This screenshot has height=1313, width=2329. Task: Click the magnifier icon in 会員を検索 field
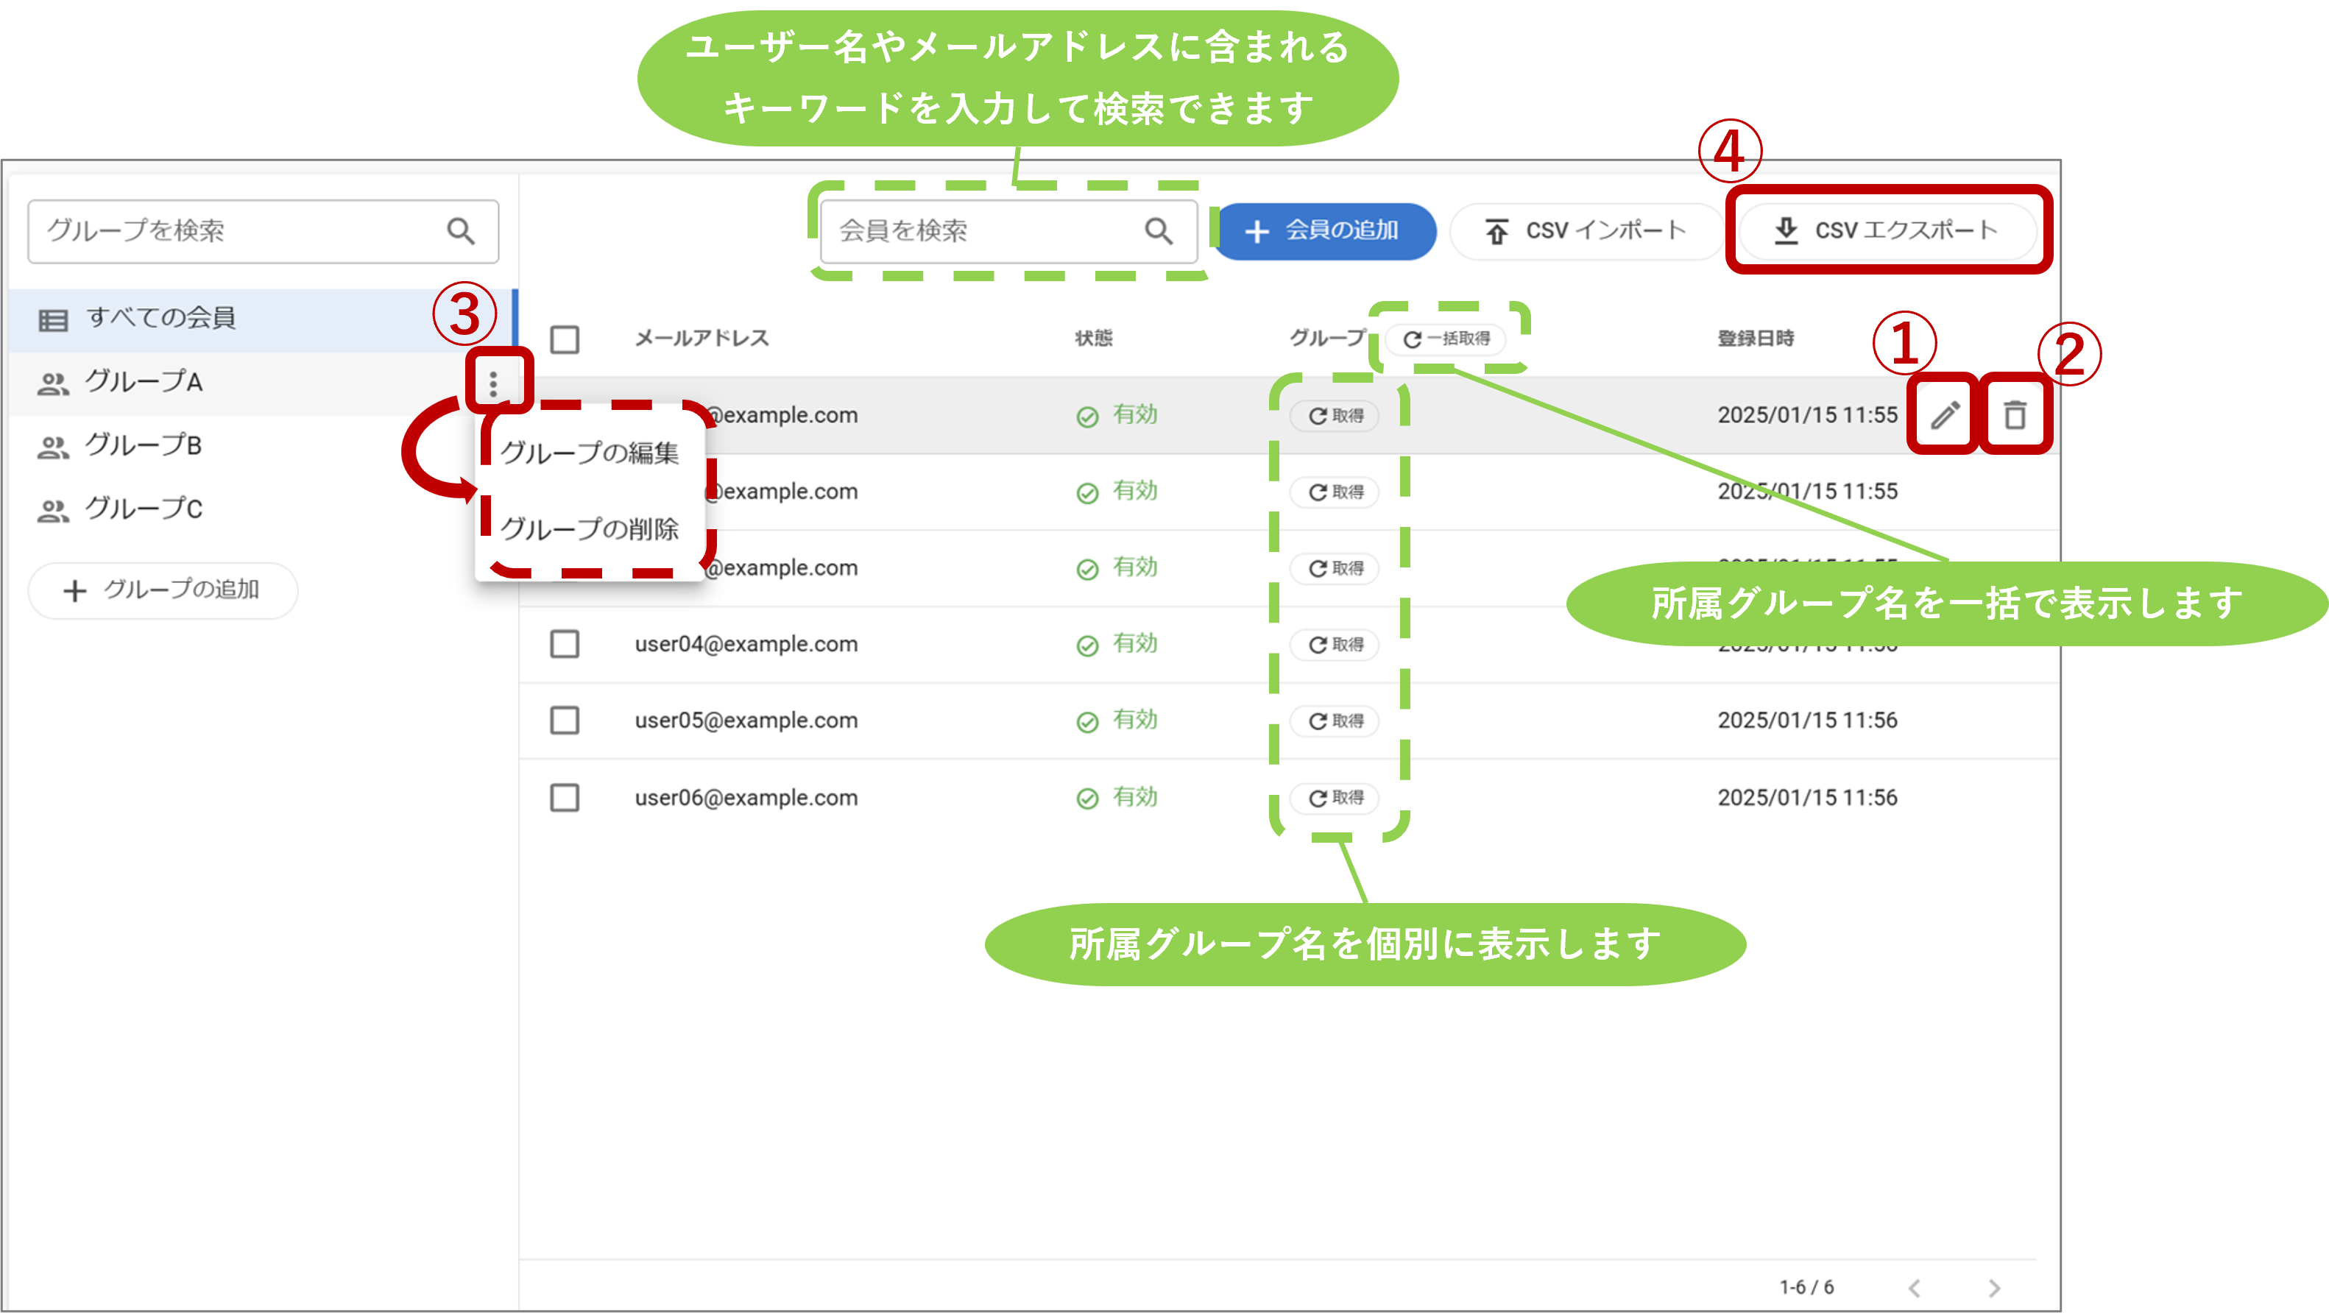click(x=1158, y=232)
